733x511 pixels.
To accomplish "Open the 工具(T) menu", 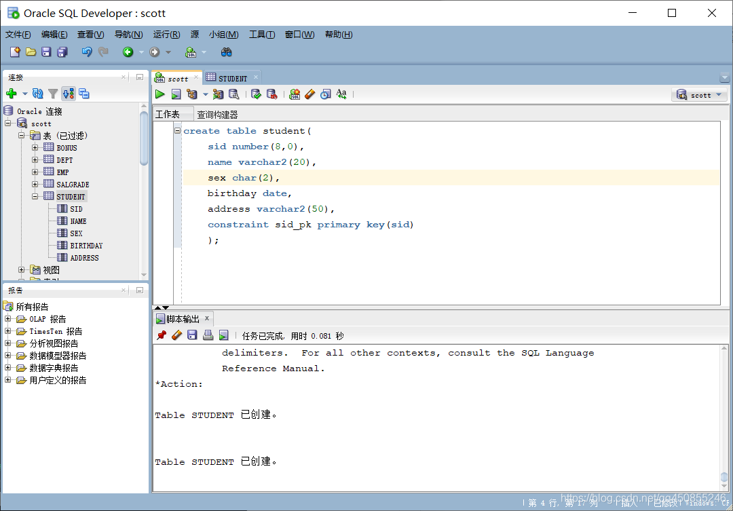I will (262, 35).
